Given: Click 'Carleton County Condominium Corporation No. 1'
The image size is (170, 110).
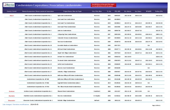Looking at the screenshot, I should [x=38, y=91].
